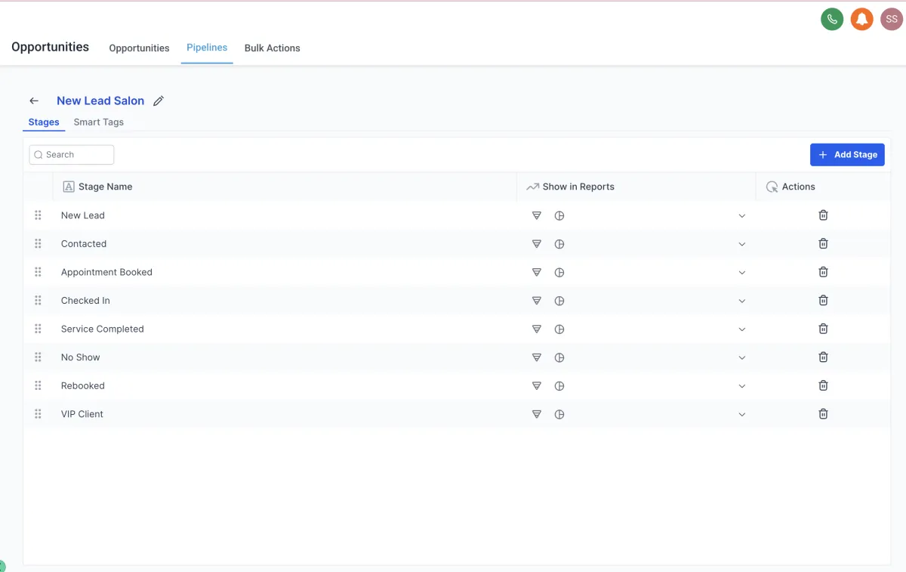Switch to the Bulk Actions tab
Image resolution: width=906 pixels, height=572 pixels.
click(x=272, y=48)
